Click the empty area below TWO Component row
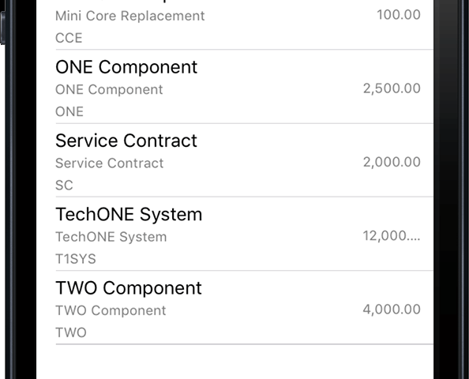Image resolution: width=469 pixels, height=379 pixels. (x=234, y=362)
